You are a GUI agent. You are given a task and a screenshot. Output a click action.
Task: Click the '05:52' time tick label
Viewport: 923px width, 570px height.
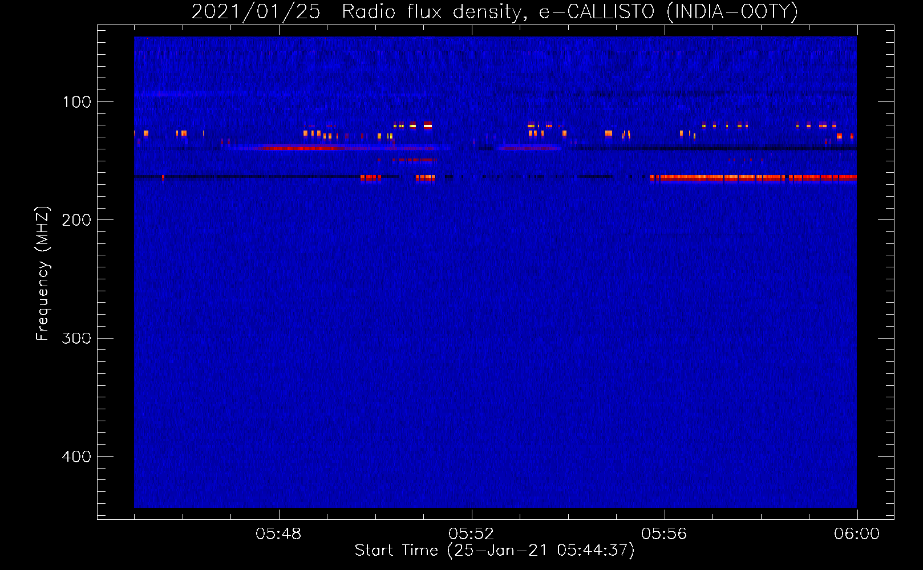[471, 534]
